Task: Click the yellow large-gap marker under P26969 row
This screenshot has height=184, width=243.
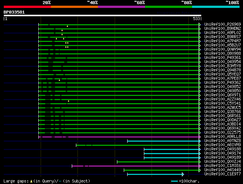Action: tap(67, 26)
